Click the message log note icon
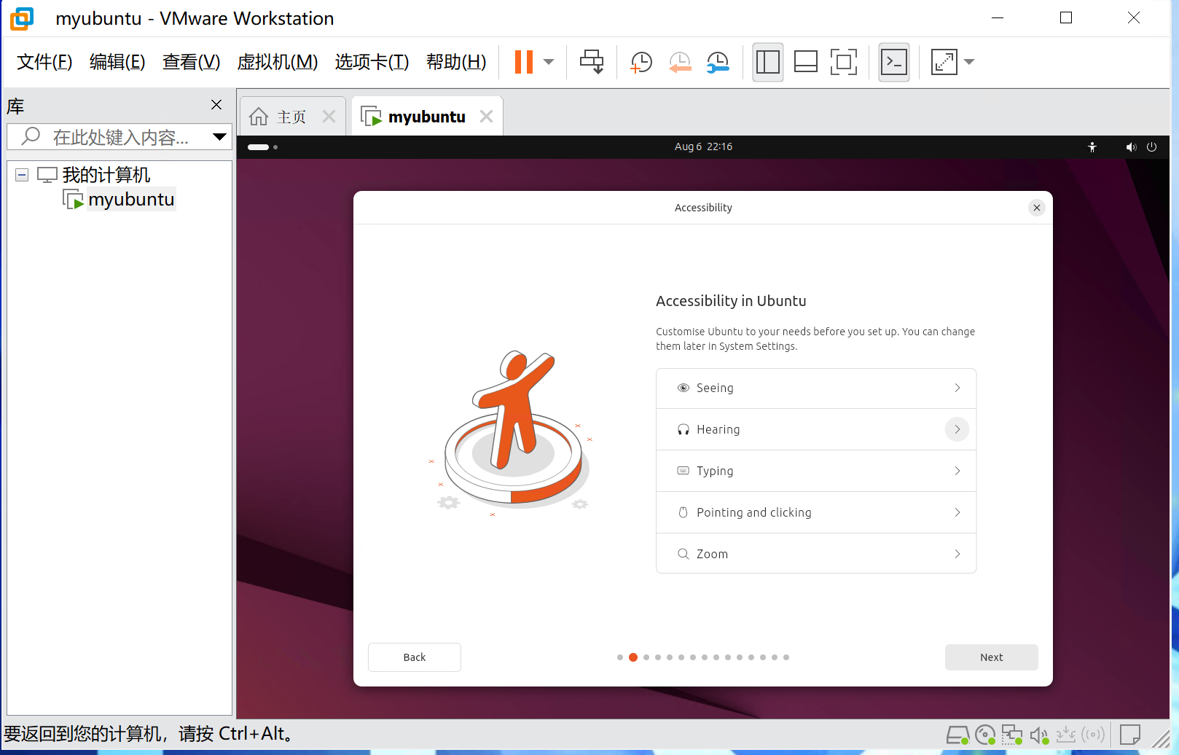The image size is (1179, 755). (x=1130, y=734)
